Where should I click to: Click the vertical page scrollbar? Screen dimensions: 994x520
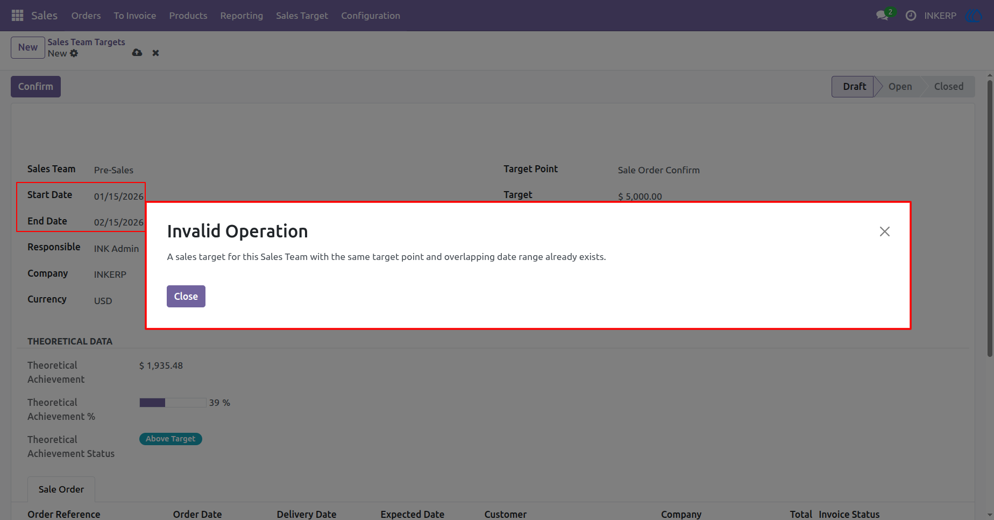pyautogui.click(x=990, y=218)
